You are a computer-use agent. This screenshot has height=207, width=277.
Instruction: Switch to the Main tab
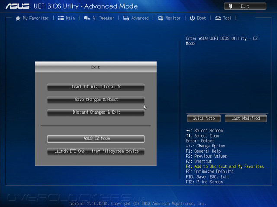(67, 18)
